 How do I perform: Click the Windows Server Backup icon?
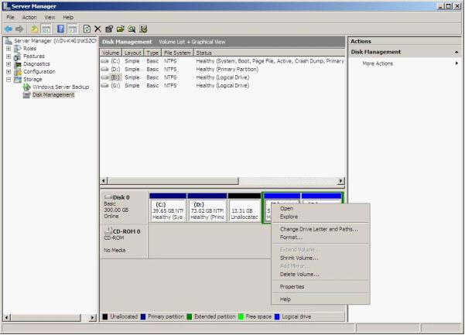coord(27,87)
